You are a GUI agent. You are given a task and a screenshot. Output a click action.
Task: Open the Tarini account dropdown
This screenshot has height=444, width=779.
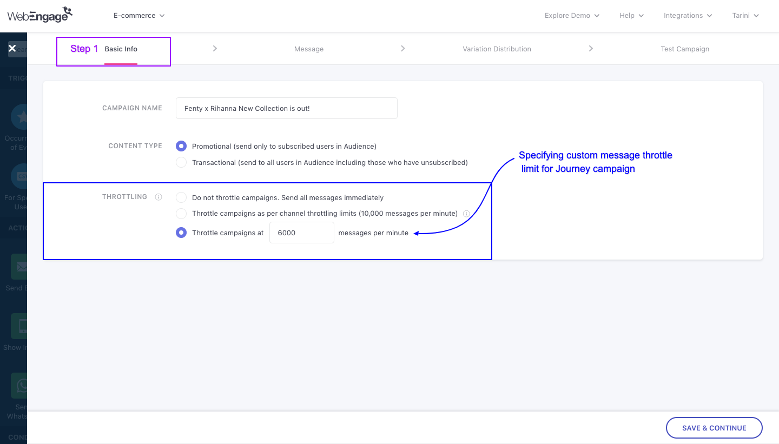(744, 16)
